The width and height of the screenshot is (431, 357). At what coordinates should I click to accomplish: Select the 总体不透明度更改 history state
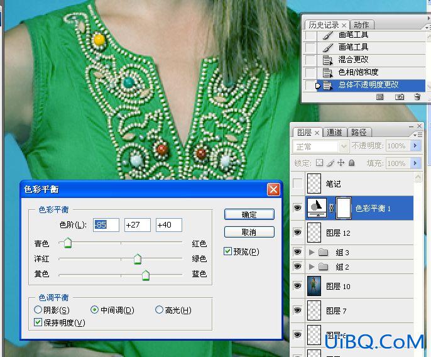(x=365, y=85)
